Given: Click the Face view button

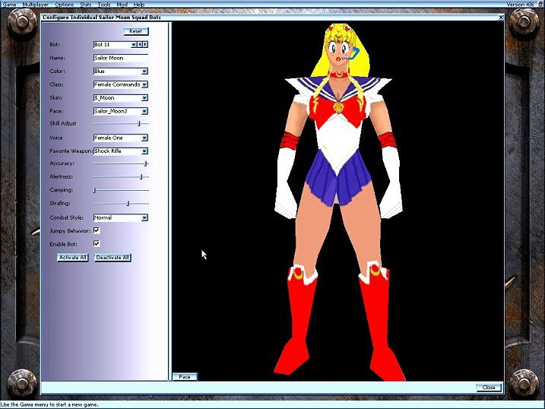Looking at the screenshot, I should pos(185,376).
